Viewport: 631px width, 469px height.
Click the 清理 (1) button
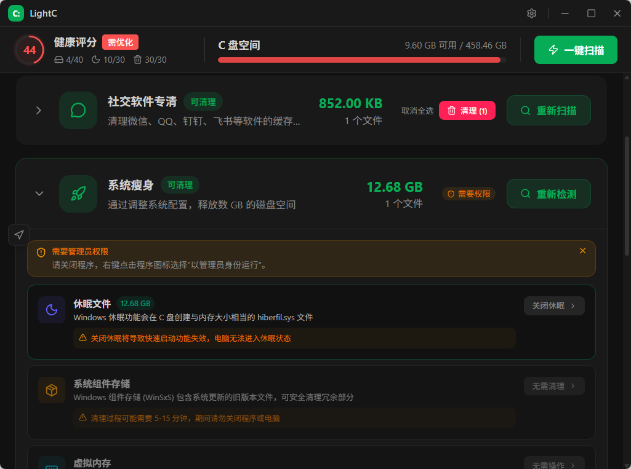pyautogui.click(x=467, y=111)
